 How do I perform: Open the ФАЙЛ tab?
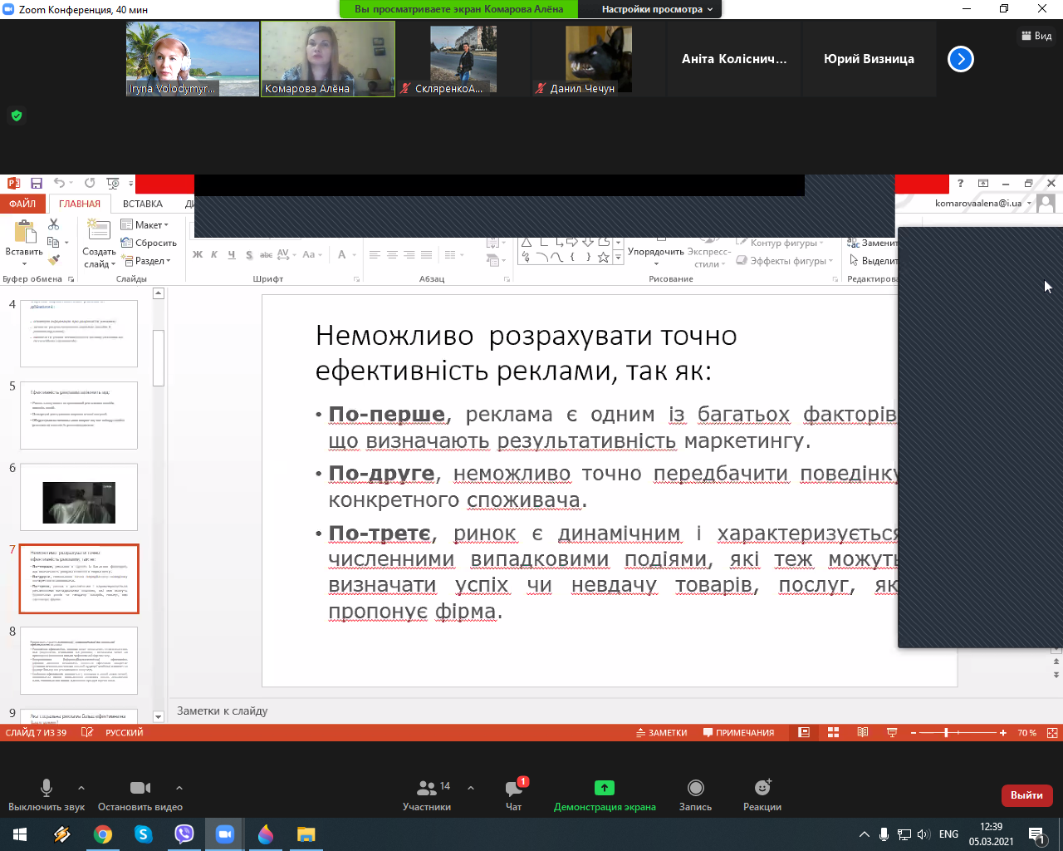point(22,204)
